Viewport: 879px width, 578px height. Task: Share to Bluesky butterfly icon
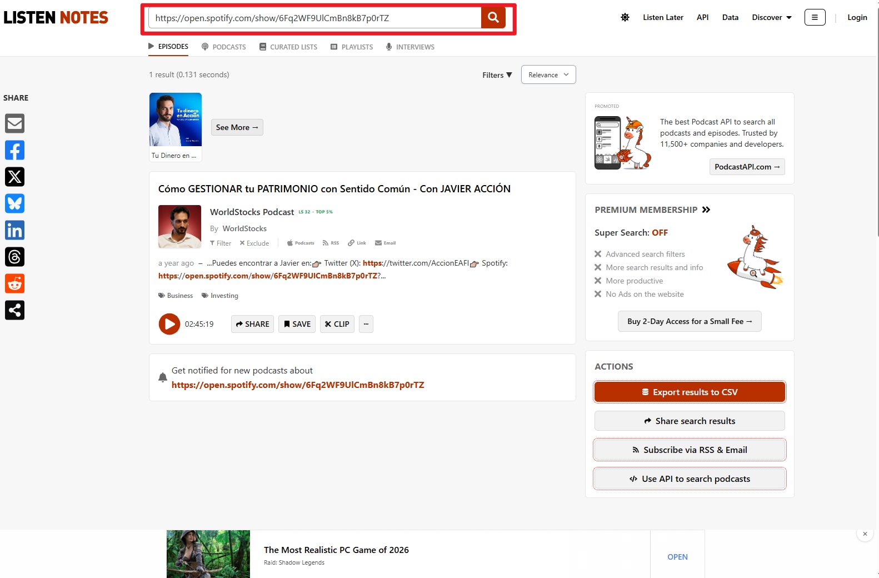(15, 203)
